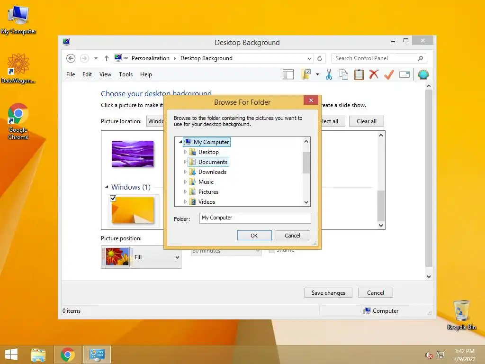Screen dimensions: 485x364
Task: Click the folder tree scroll-down arrow
Action: coord(306,202)
